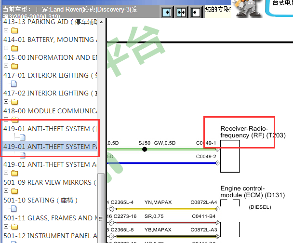Open folder icon under 419-01 ANTI-THEFT SYSTEM A

[x=14, y=173]
